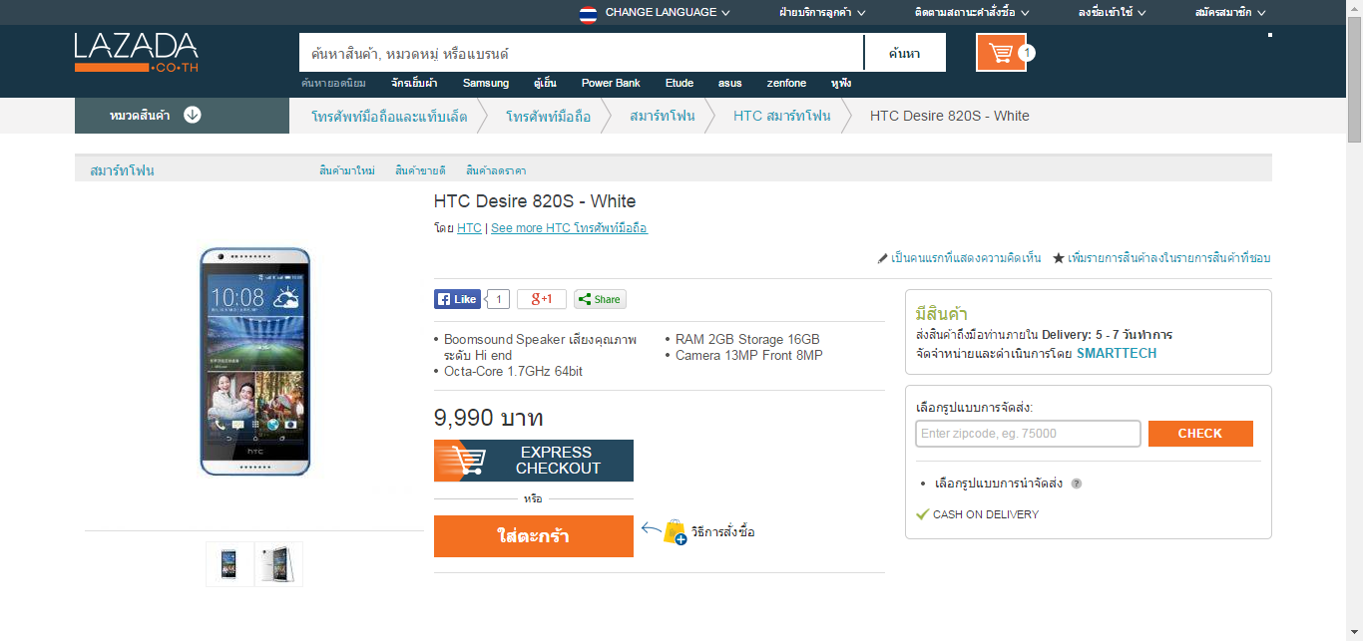Click the main HTC Desire product image
Viewport: 1363px width, 641px height.
pos(254,360)
